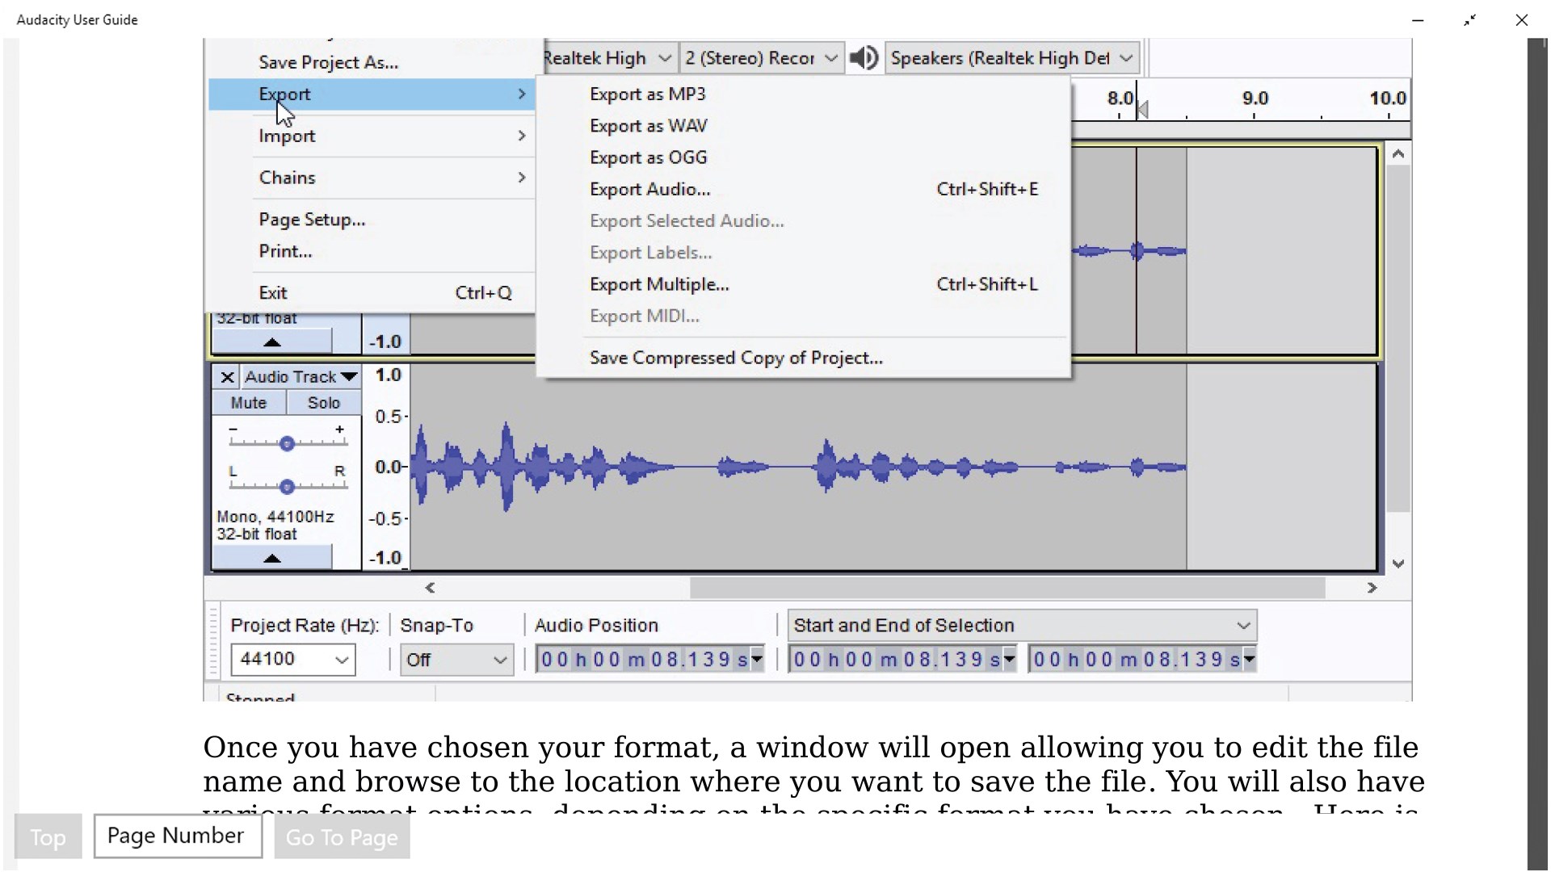Screen dimensions: 1551x872
Task: Open Start and End of Selection dropdown
Action: pos(1022,626)
